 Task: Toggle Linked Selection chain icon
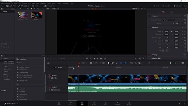(113, 63)
